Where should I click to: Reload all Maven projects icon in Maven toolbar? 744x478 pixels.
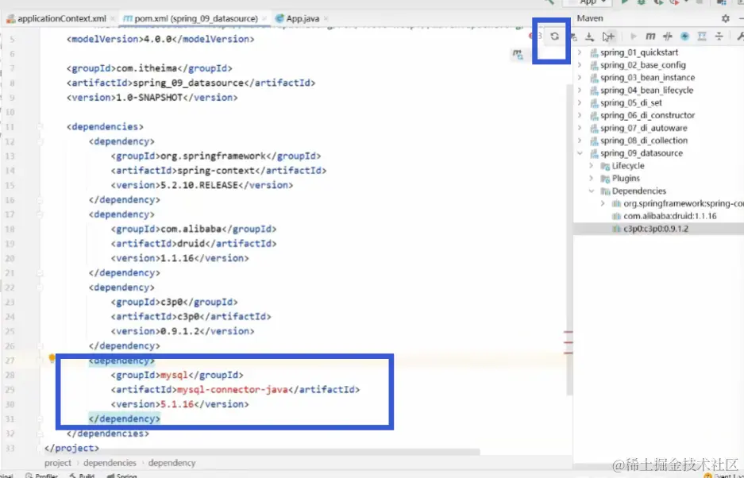[554, 36]
